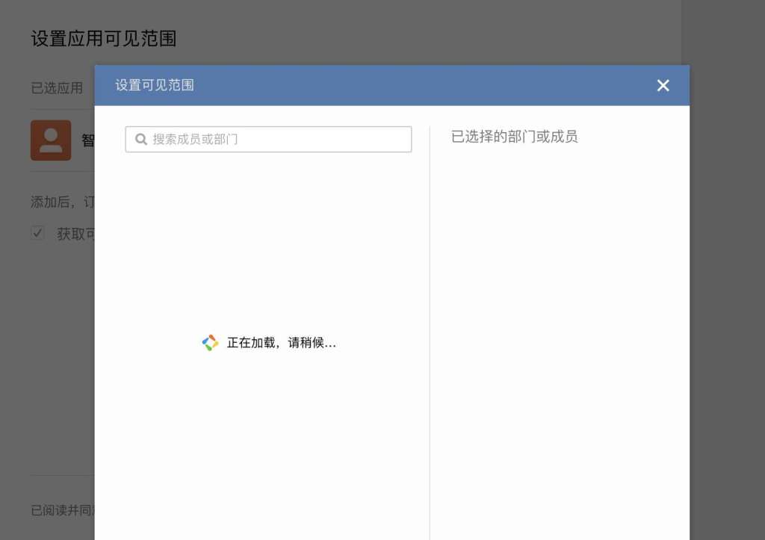765x540 pixels.
Task: Toggle the 获取 checkbox in background page
Action: coord(37,233)
